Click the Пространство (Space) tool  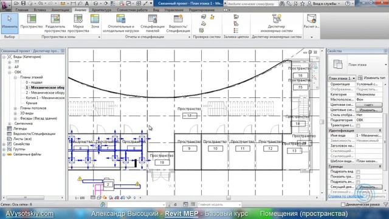(32, 22)
